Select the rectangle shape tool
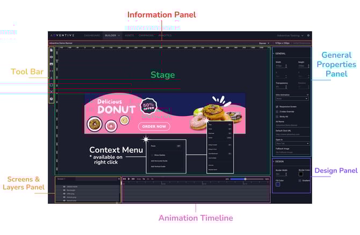 (51, 85)
